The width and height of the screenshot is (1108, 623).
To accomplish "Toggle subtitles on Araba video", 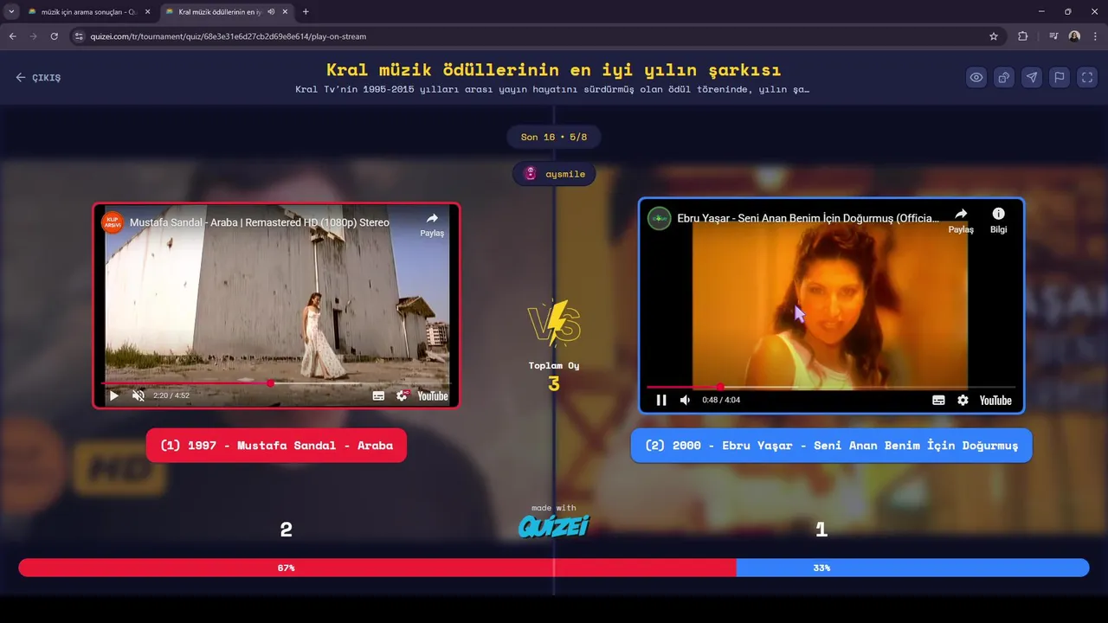I will pyautogui.click(x=378, y=395).
